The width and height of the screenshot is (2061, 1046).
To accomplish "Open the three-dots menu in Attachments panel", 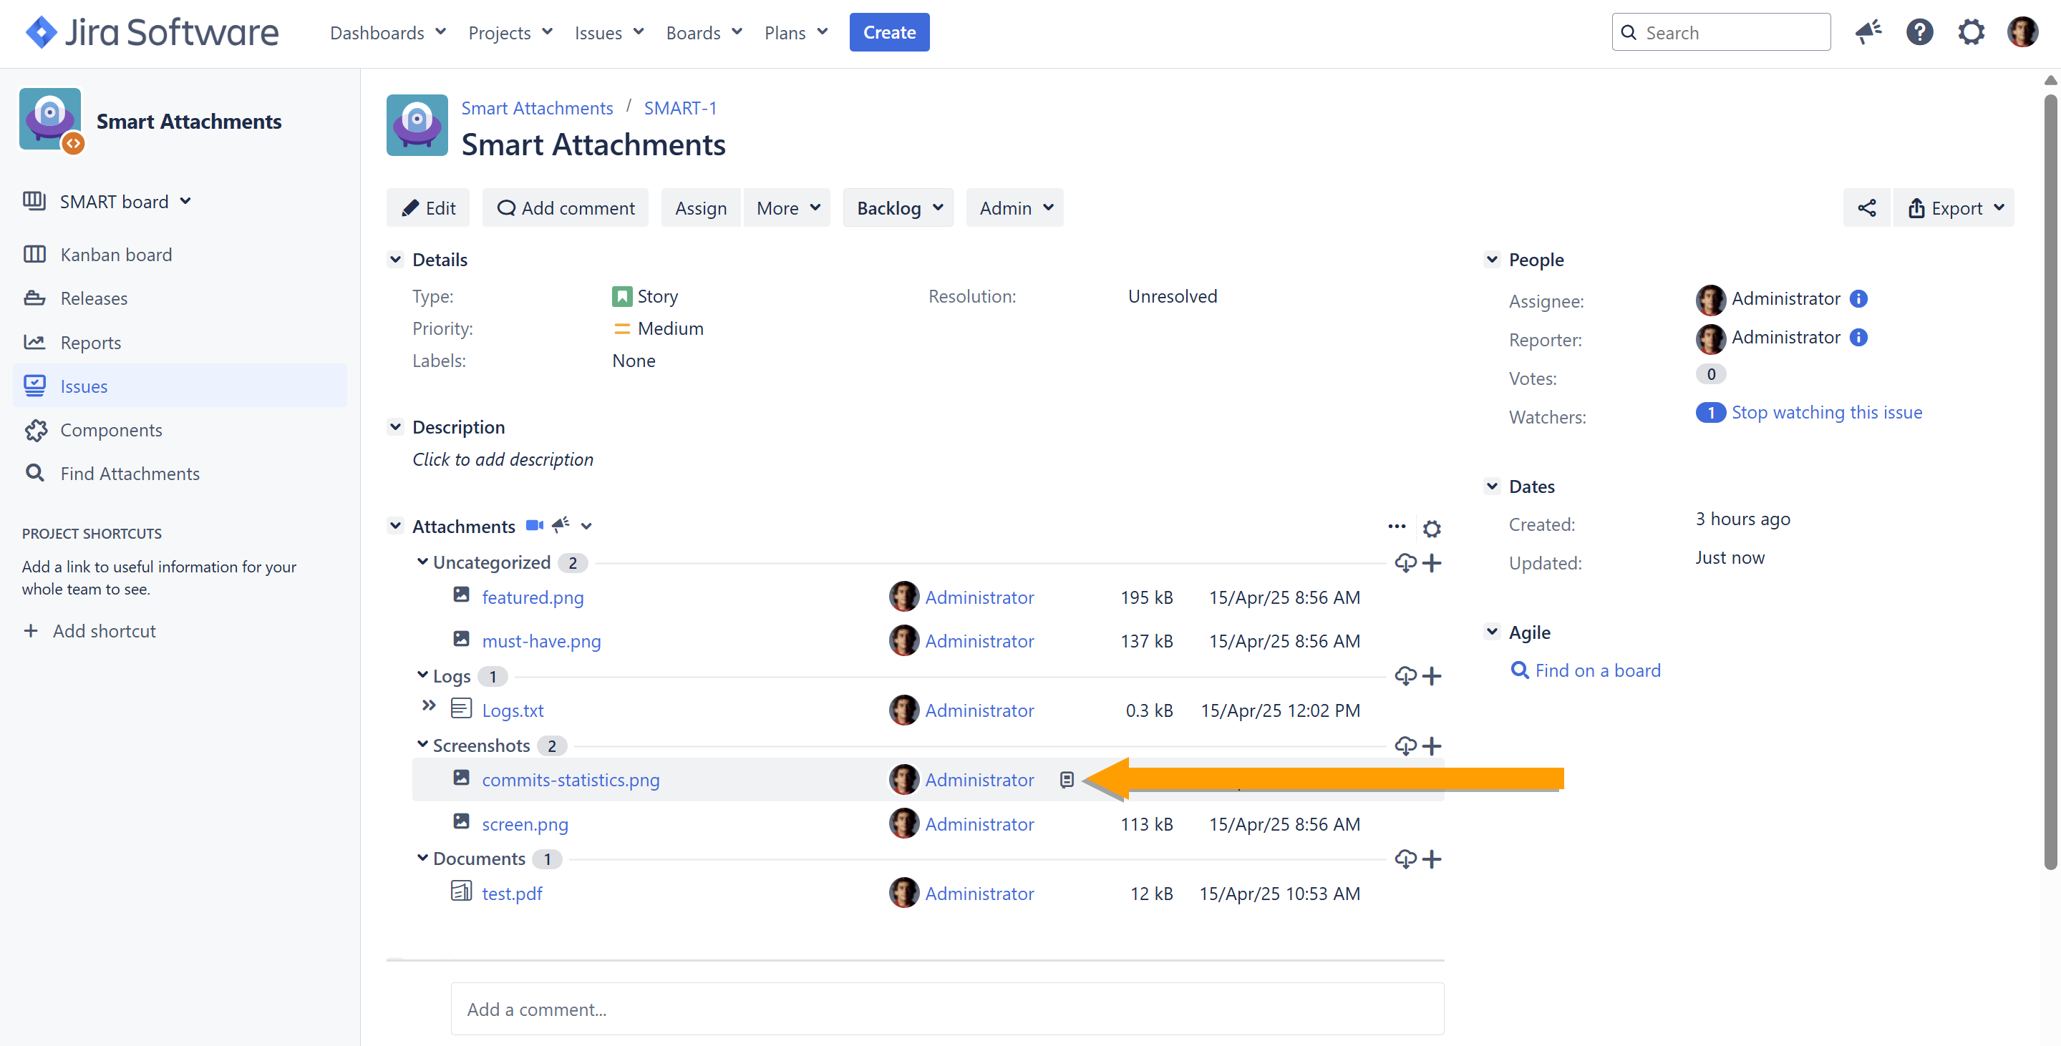I will coord(1397,526).
